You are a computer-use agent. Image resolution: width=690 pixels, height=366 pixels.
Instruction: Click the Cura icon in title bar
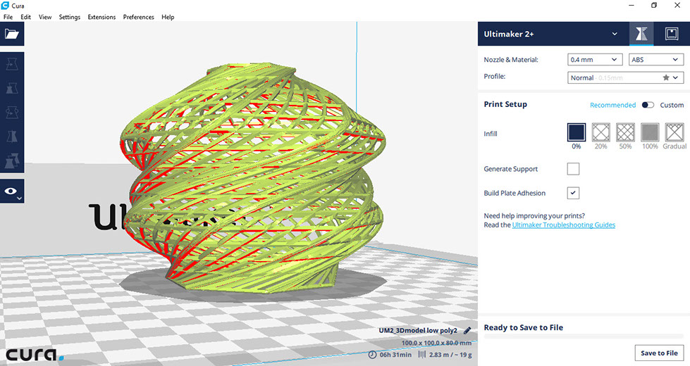pos(5,5)
